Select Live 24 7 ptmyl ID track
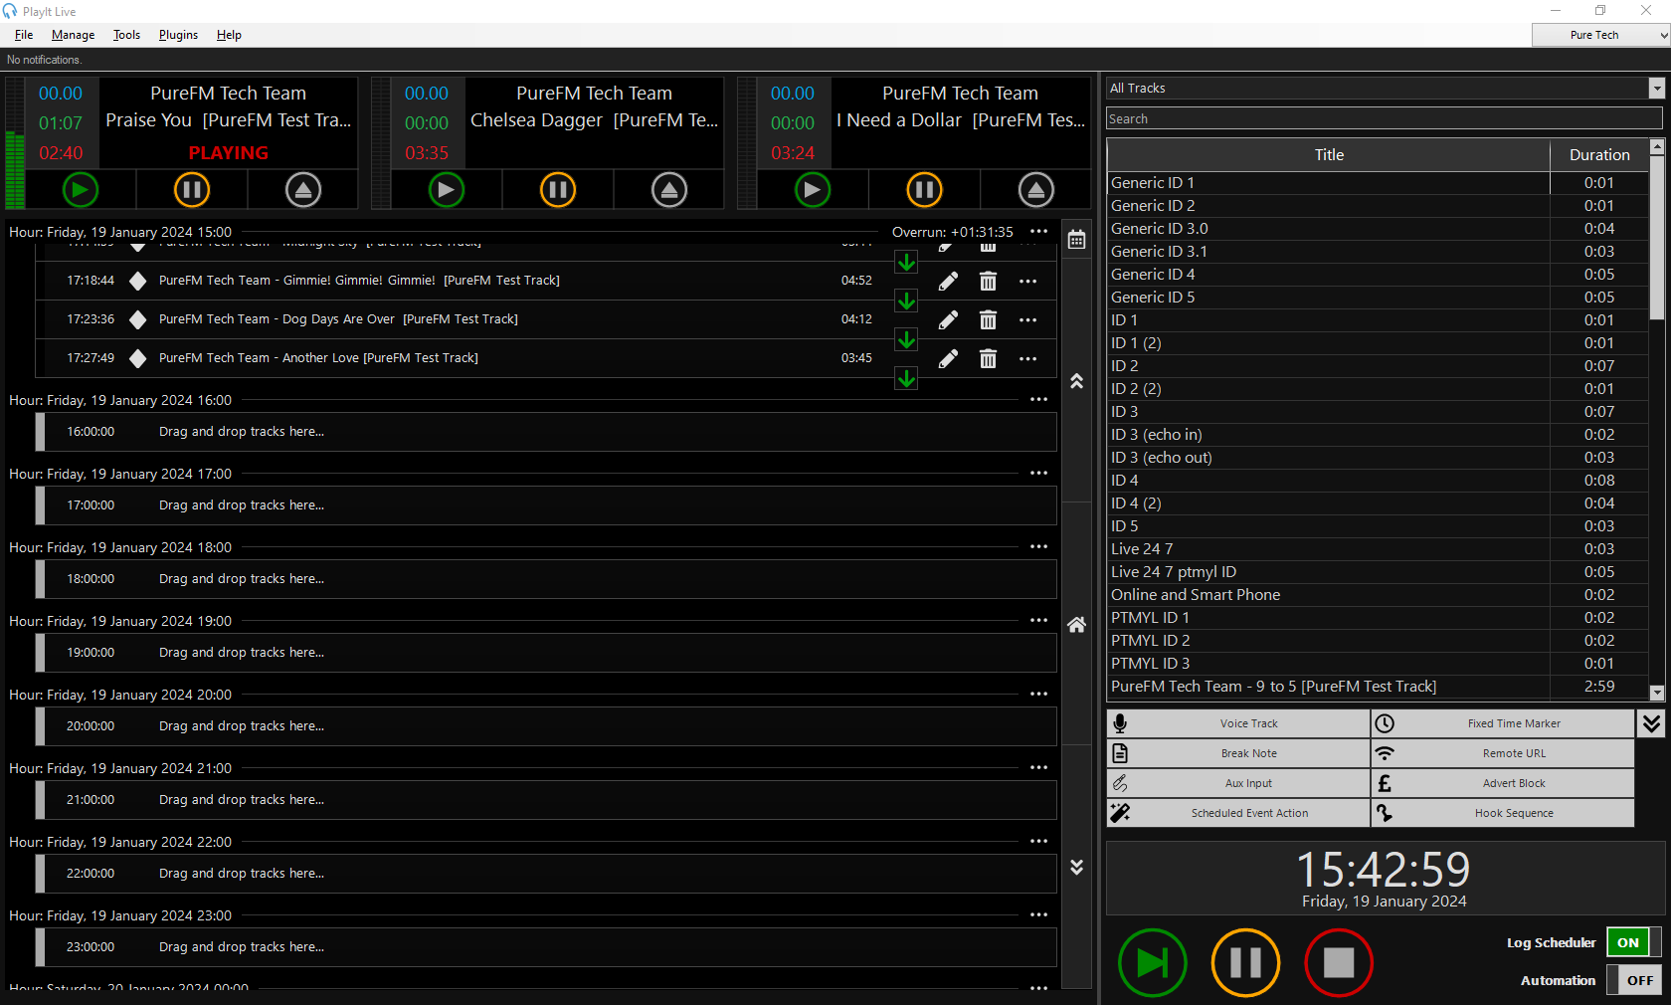1671x1005 pixels. (1378, 572)
